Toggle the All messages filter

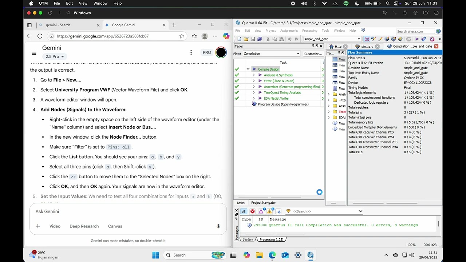[244, 211]
